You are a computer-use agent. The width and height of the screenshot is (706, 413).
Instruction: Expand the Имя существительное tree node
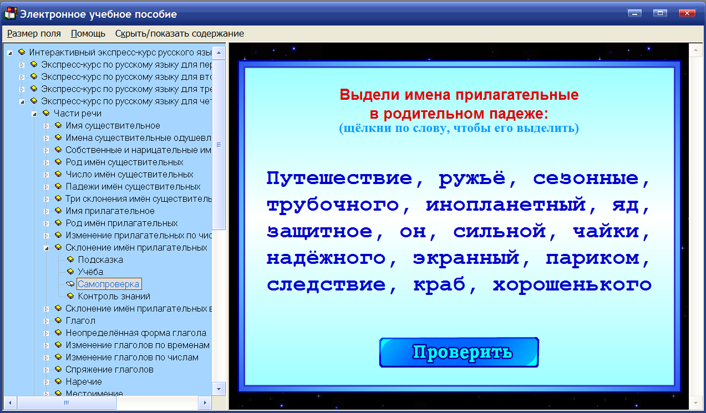[x=45, y=125]
